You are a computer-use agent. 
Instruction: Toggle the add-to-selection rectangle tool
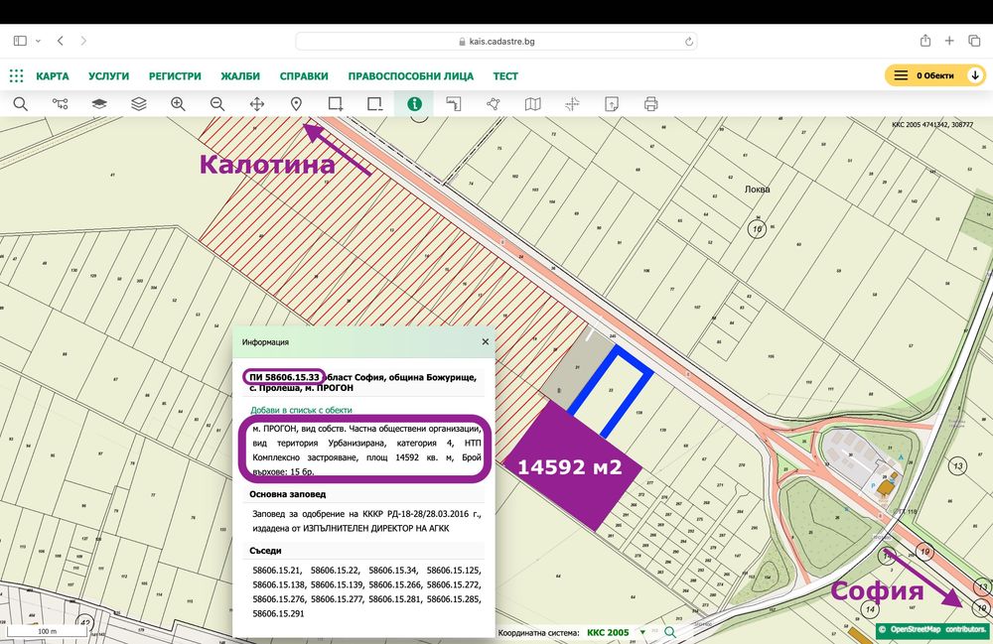[x=336, y=103]
